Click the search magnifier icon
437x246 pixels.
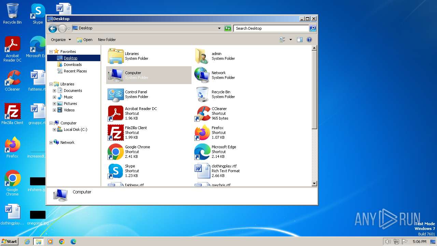click(x=312, y=28)
